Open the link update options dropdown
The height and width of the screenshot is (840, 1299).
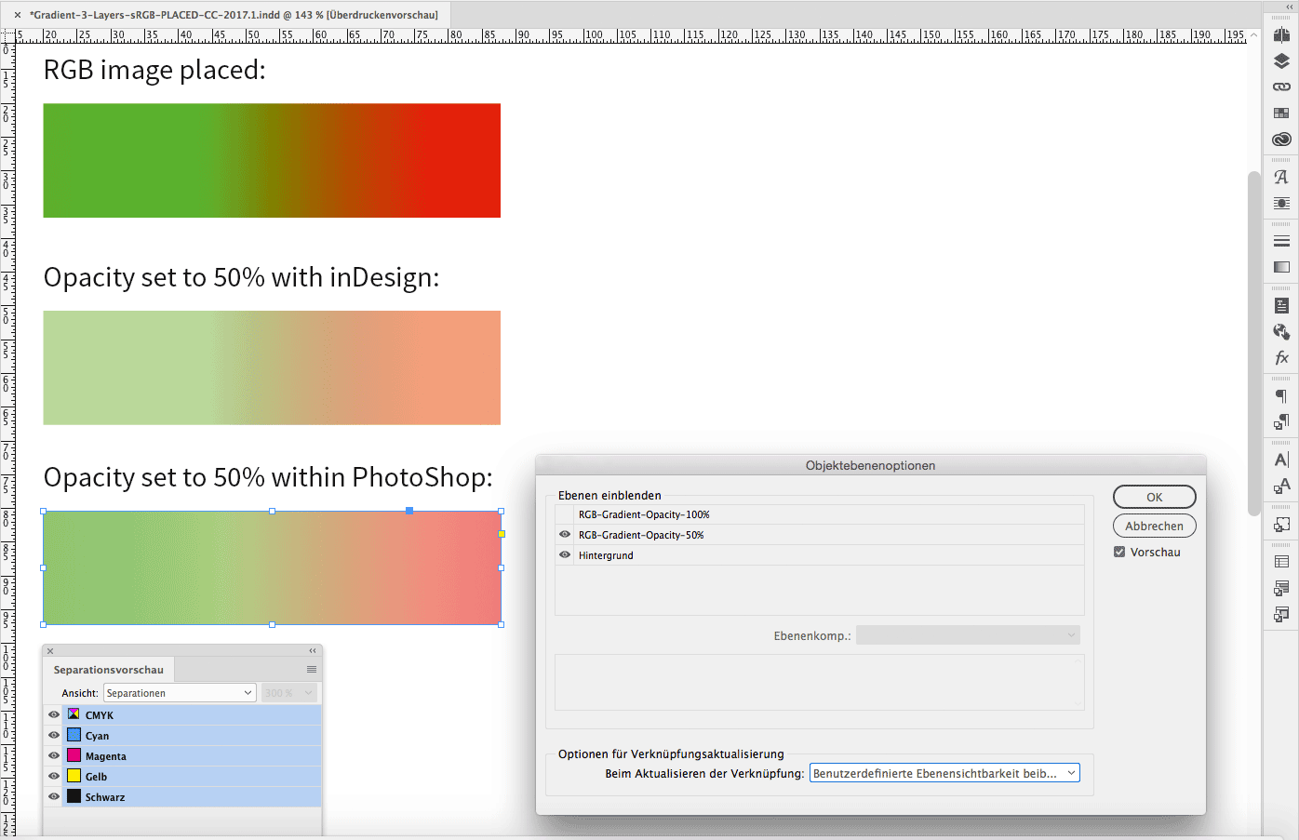pos(944,773)
